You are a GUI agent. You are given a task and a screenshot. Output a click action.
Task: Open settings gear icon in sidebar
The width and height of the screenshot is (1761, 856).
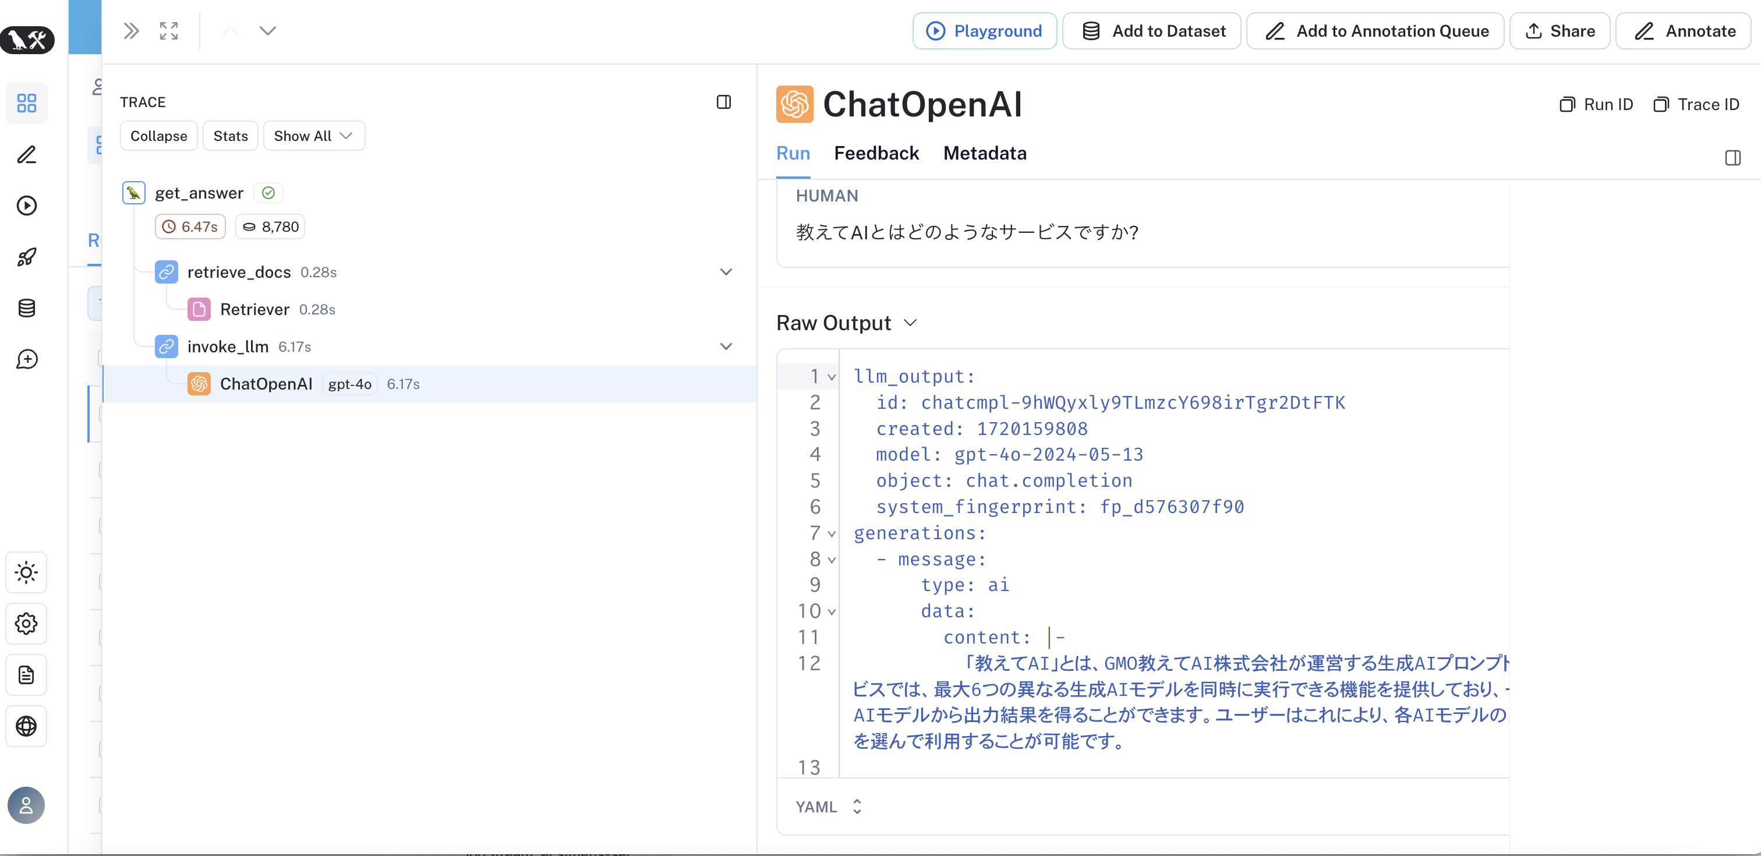point(27,624)
